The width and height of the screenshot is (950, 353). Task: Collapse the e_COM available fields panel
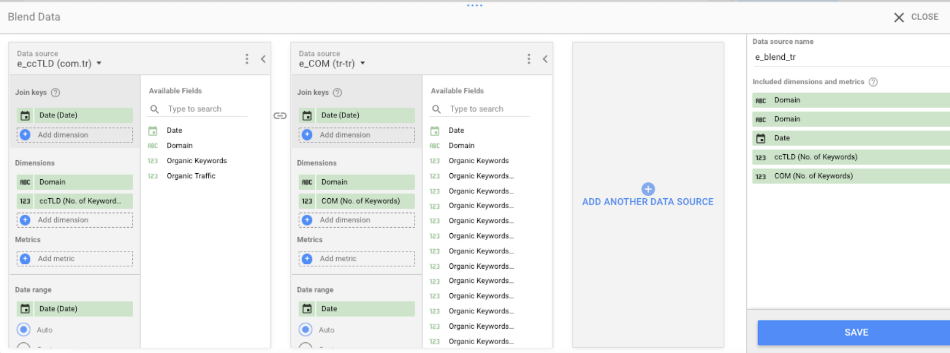click(544, 59)
